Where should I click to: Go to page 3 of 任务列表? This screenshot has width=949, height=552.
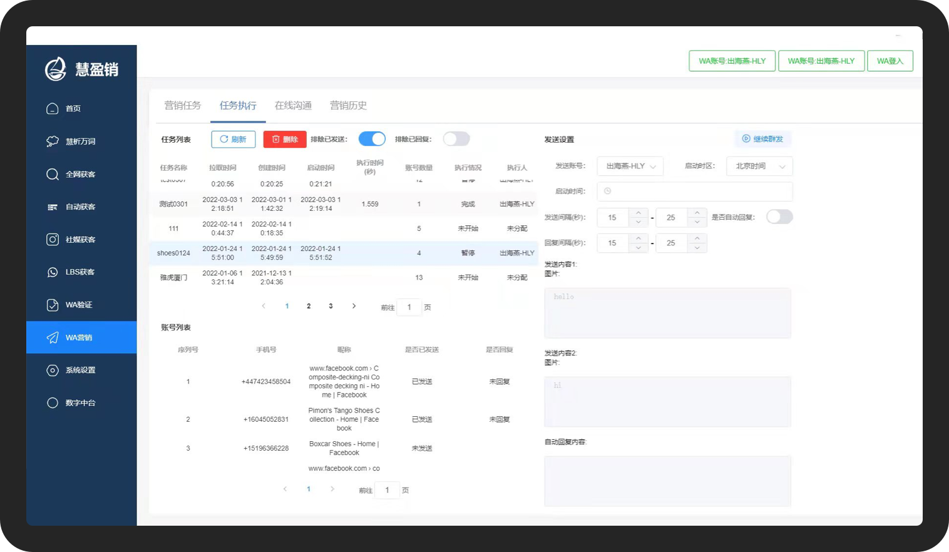tap(331, 306)
